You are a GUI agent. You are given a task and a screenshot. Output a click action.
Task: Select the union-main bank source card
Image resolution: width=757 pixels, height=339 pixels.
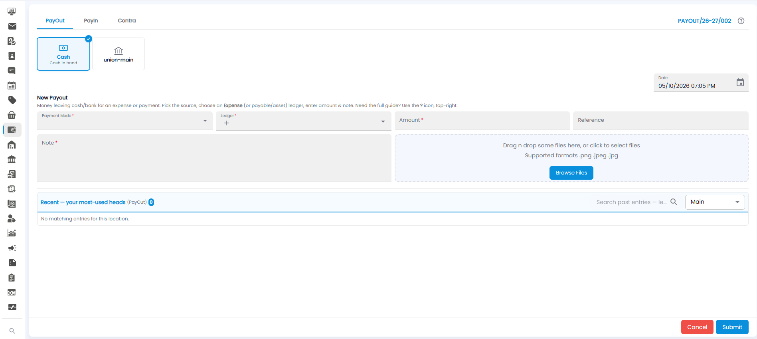[119, 54]
